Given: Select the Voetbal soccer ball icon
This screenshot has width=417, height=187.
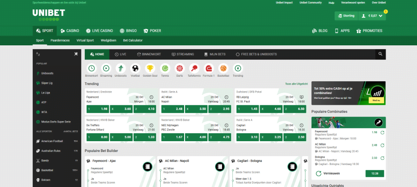Looking at the screenshot, I should (x=135, y=68).
